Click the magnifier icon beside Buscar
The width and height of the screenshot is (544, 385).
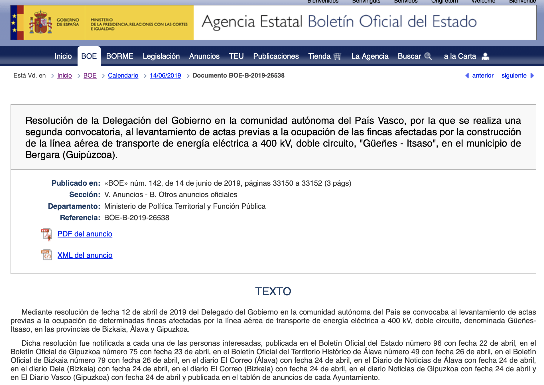click(428, 56)
